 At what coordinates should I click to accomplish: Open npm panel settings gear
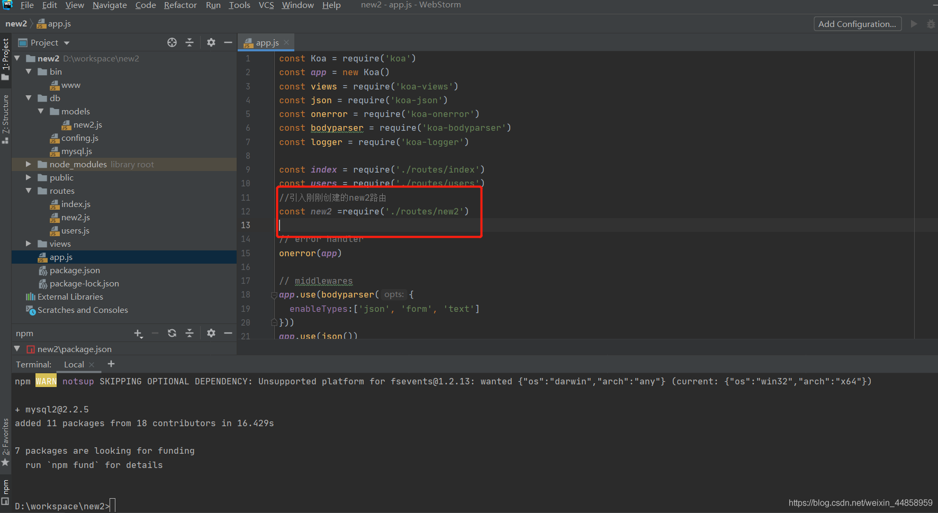211,334
